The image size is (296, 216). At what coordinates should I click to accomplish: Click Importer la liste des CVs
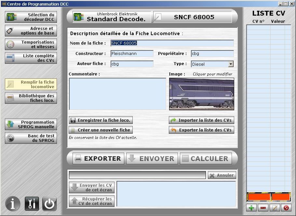click(201, 120)
